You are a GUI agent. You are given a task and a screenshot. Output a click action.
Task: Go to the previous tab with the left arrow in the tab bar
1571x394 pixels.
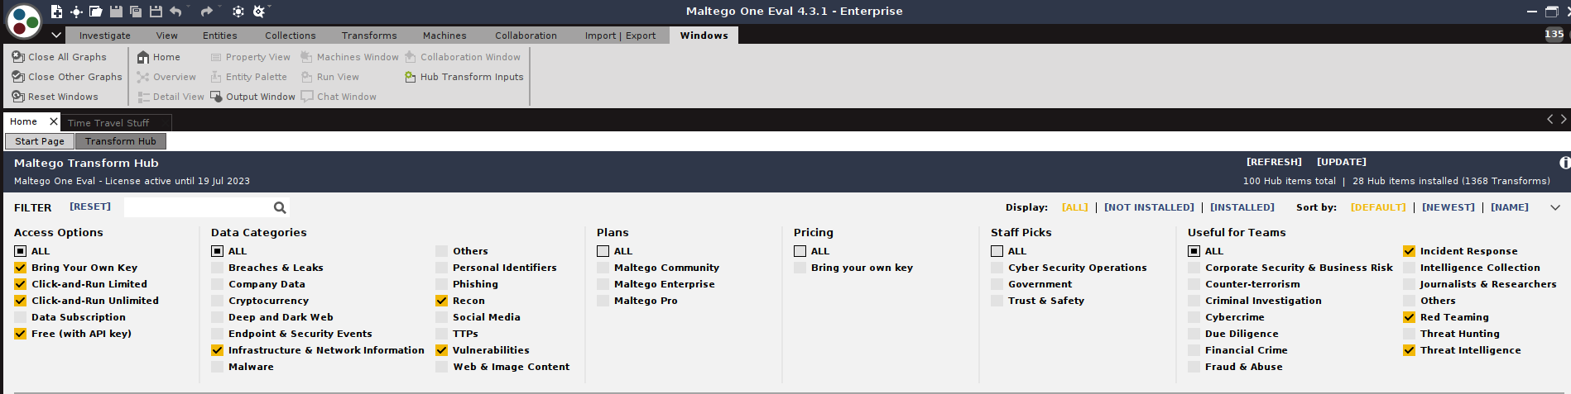pos(1550,120)
